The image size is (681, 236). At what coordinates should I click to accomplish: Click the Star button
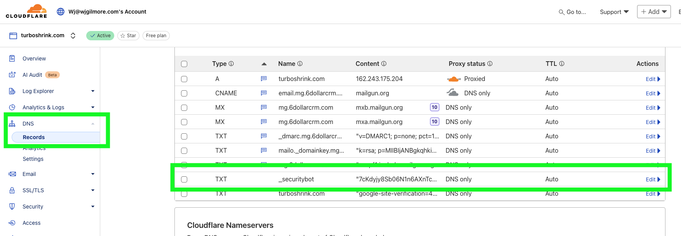pos(128,36)
